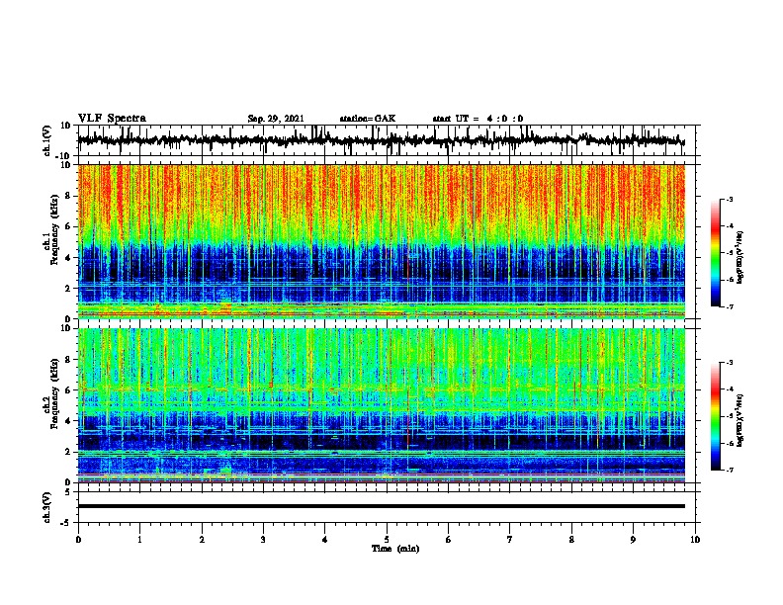Click the ch.1 voltage waveform trace
Viewport: 783px width, 605px height.
(381, 140)
